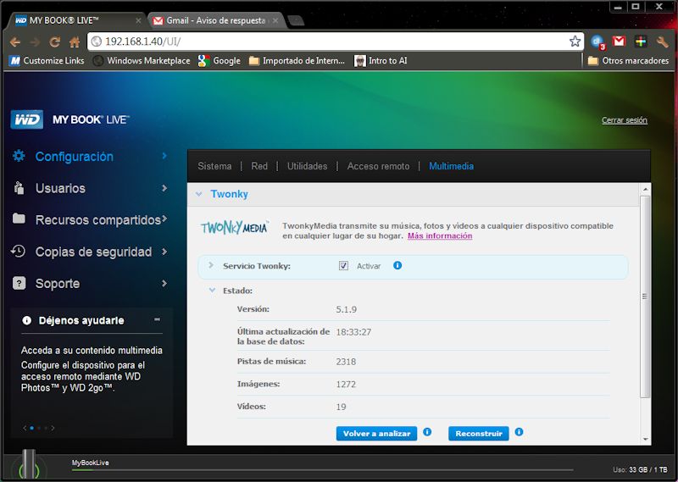Screen dimensions: 678x482
Task: Click the Usuarios people icon
Action: coord(19,187)
